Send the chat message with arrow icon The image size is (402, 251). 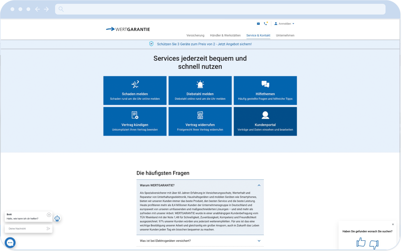48,229
